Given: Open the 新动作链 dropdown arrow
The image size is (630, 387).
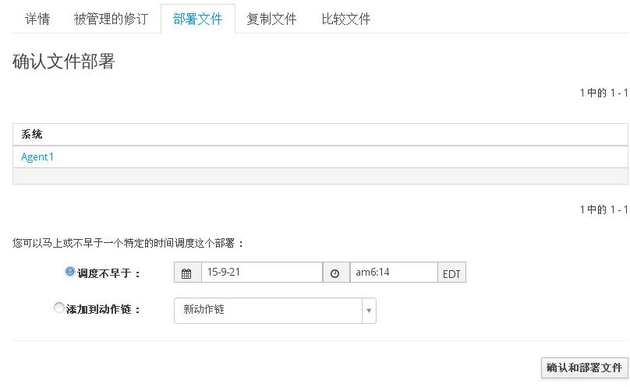Looking at the screenshot, I should point(369,311).
